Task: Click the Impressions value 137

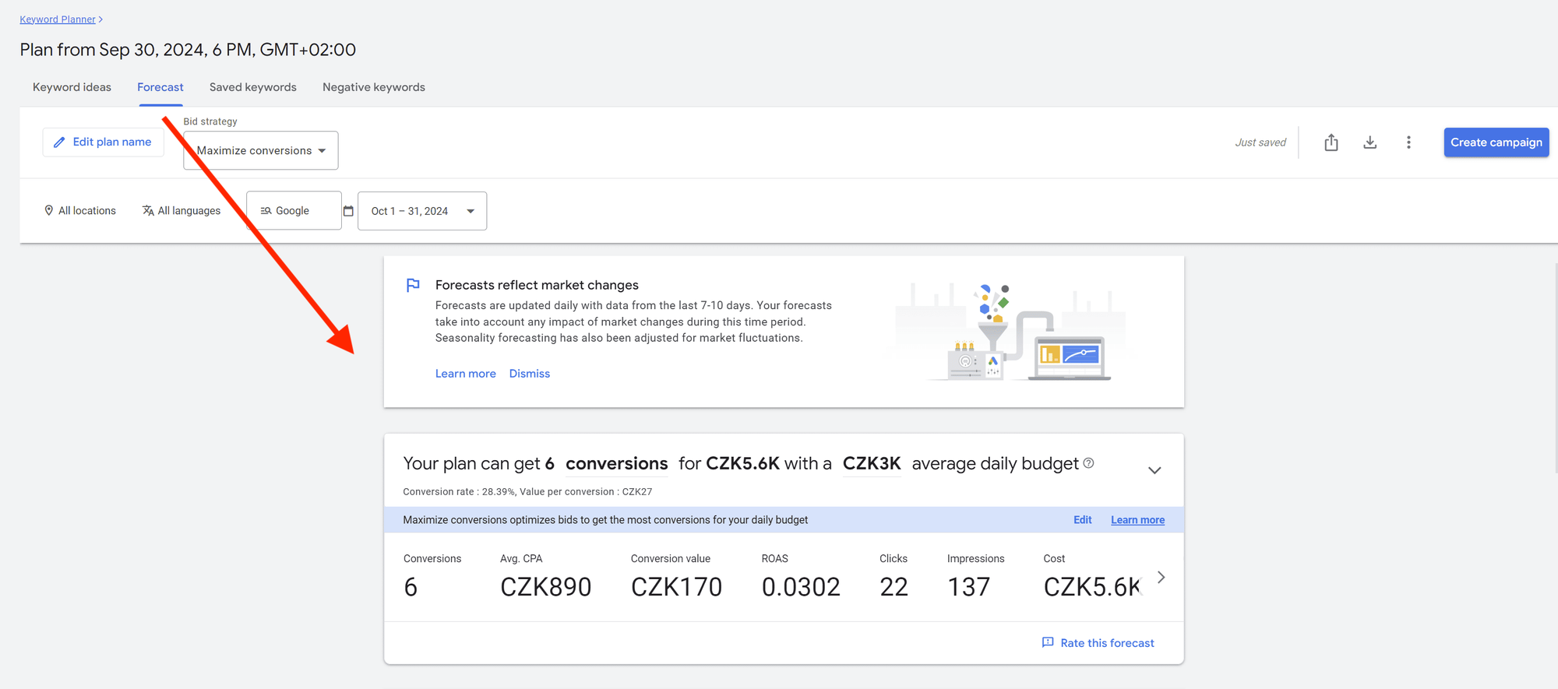Action: point(968,587)
